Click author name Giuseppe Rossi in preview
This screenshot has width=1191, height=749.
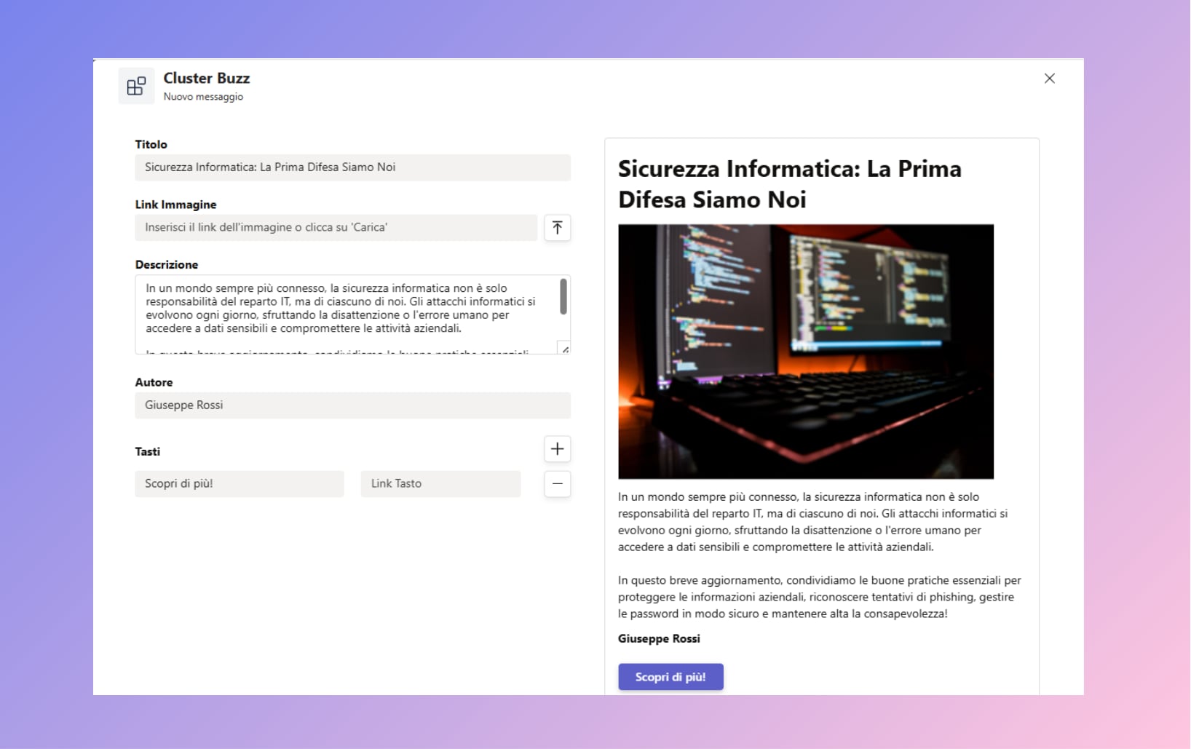659,639
